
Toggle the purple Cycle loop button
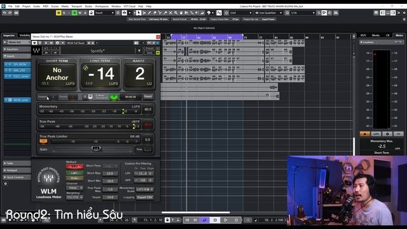click(205, 220)
